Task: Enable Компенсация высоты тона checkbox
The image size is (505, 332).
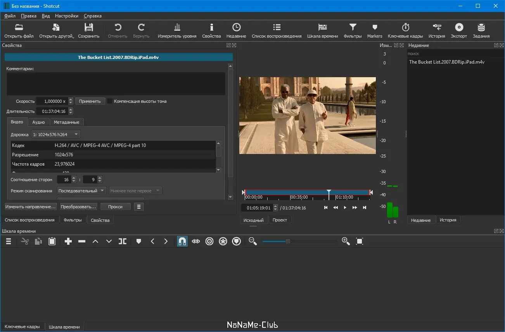Action: click(110, 101)
